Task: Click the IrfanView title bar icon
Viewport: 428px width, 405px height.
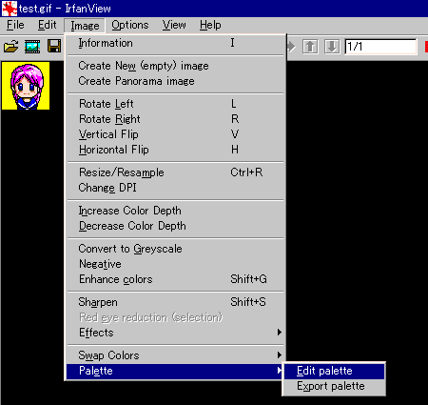Action: click(10, 9)
